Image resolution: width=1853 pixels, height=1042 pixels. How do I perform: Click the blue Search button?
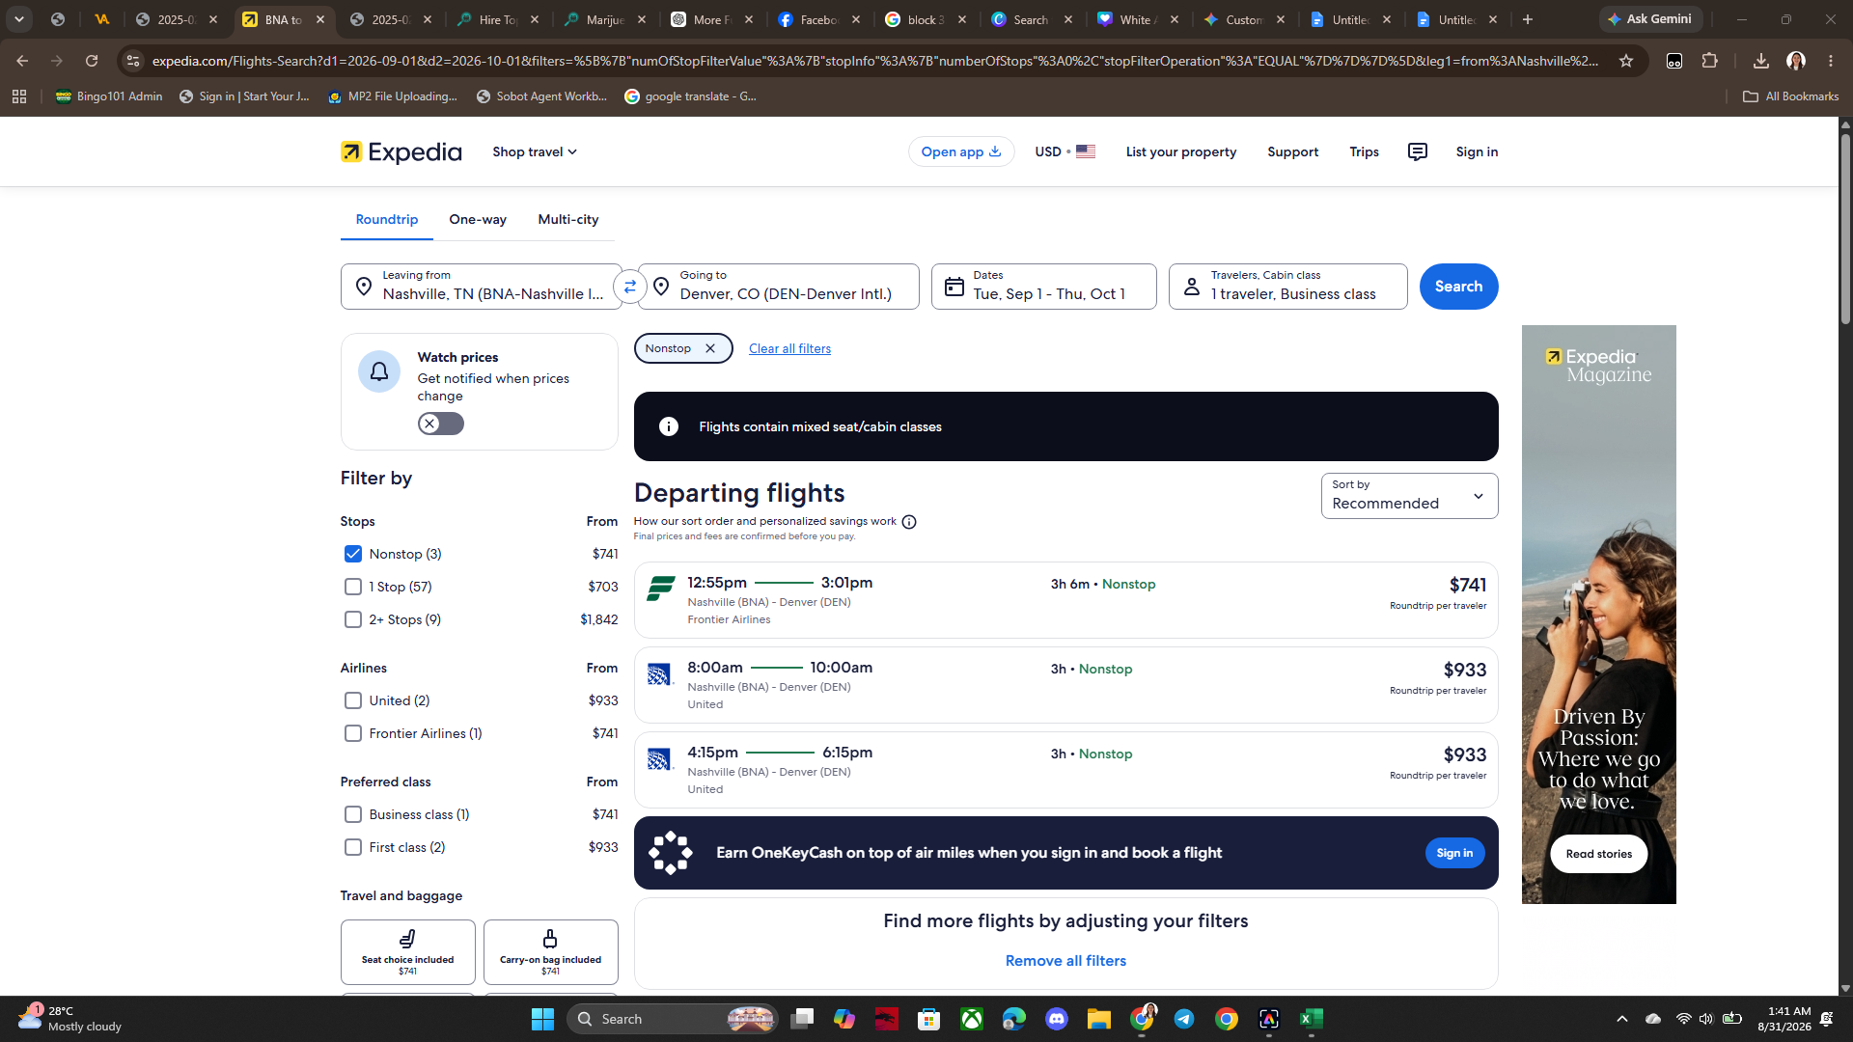[1458, 287]
